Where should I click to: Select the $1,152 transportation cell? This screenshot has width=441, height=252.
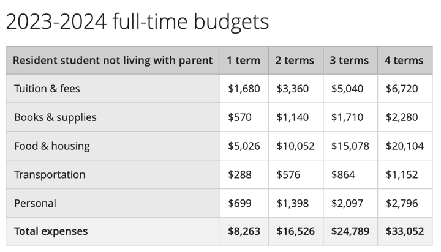(x=402, y=174)
